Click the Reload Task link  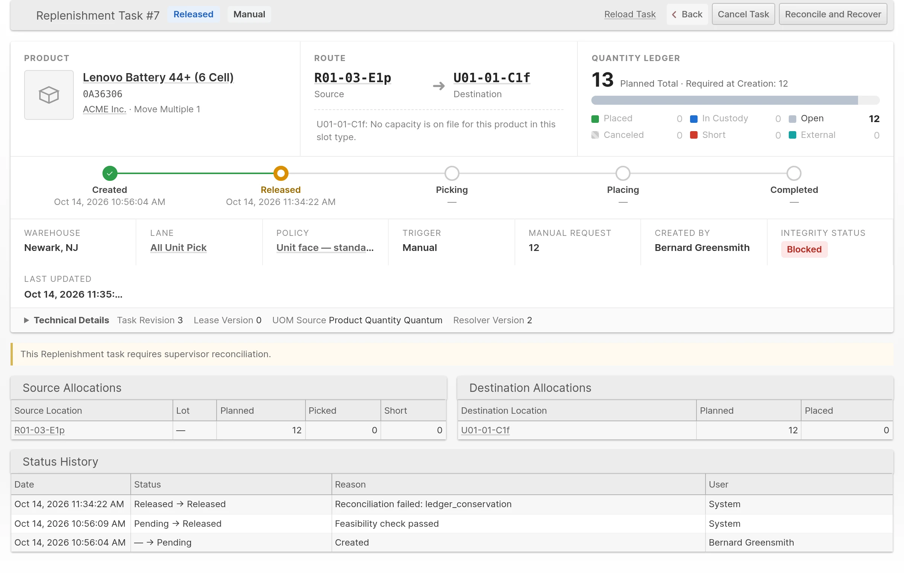tap(630, 14)
